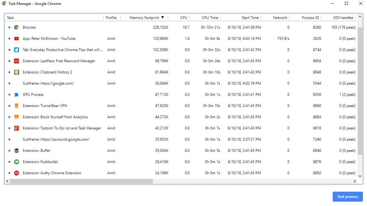Viewport: 367px width, 206px height.
Task: Click the GPU Process puzzle icon
Action: [x=16, y=95]
